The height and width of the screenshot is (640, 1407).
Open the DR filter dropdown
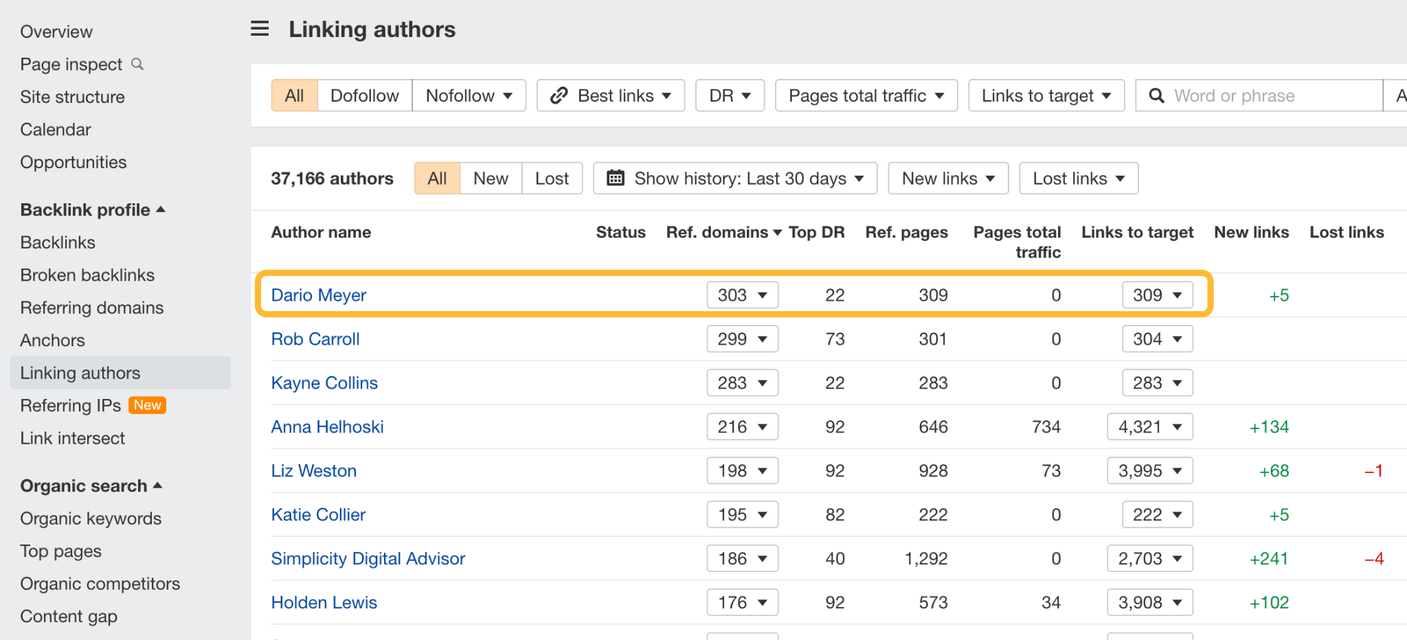coord(729,95)
